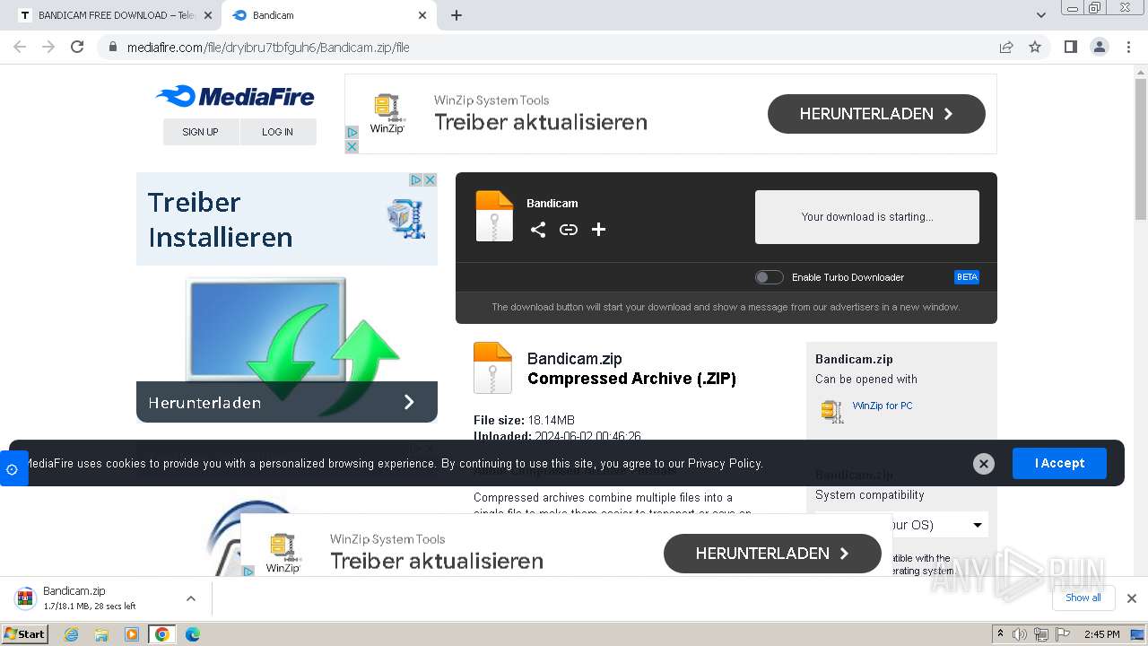Close the Treiber Installieren ad X
The image size is (1148, 646).
point(430,180)
